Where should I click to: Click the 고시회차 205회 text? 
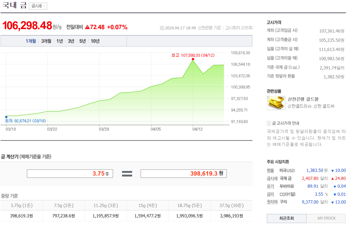[x=239, y=28]
